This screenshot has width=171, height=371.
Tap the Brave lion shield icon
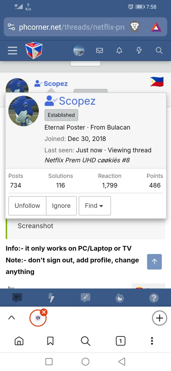point(135,27)
